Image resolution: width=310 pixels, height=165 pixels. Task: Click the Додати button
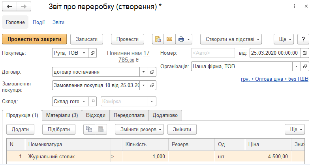[20, 129]
